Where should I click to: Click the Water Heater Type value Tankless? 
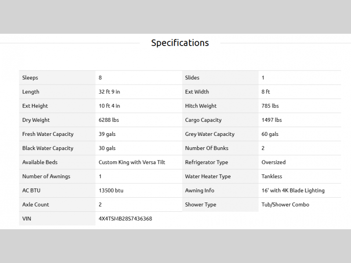pos(272,176)
